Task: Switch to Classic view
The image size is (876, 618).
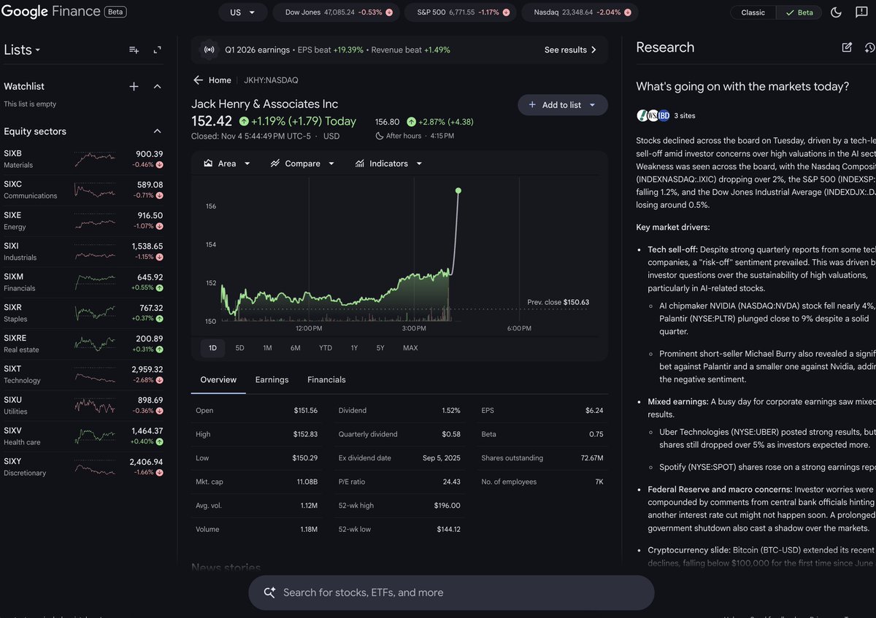Action: (x=753, y=12)
